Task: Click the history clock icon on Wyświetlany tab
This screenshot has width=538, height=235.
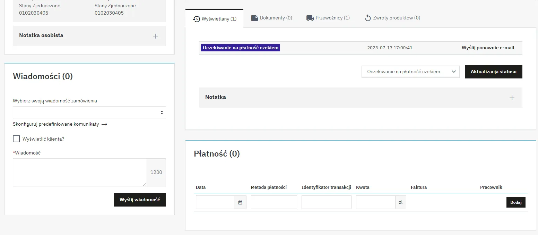Action: (x=197, y=19)
